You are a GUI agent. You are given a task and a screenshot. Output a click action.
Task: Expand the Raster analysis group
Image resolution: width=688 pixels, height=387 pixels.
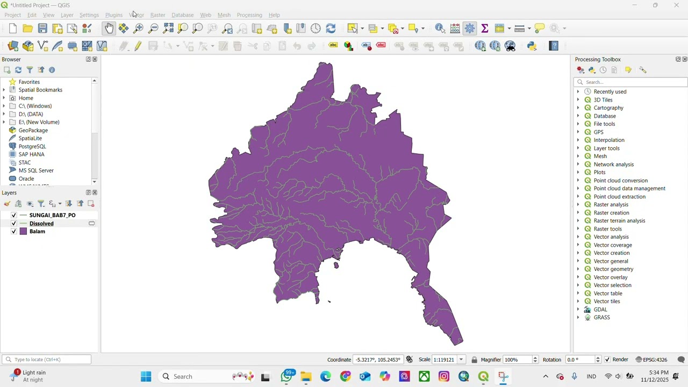(x=578, y=204)
